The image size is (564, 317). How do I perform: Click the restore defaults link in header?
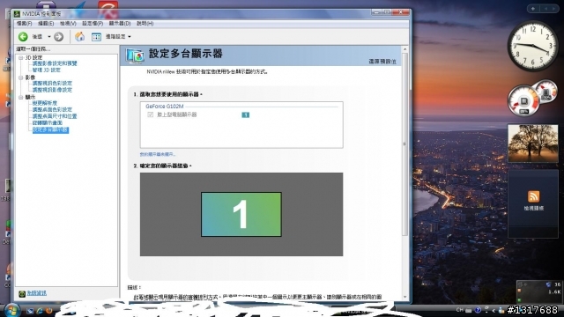pyautogui.click(x=382, y=62)
